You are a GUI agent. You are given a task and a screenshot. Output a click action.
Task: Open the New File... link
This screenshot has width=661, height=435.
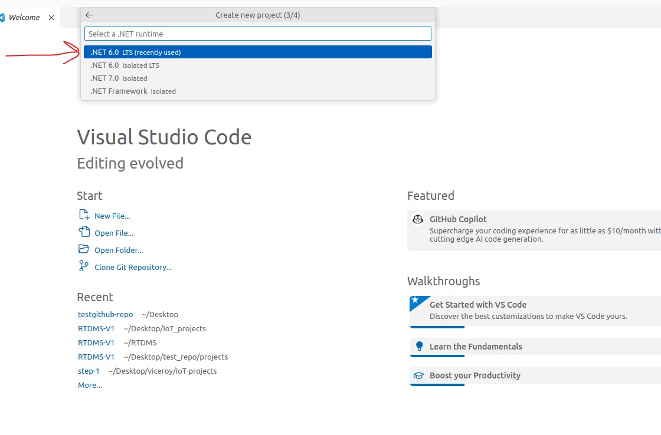tap(112, 216)
